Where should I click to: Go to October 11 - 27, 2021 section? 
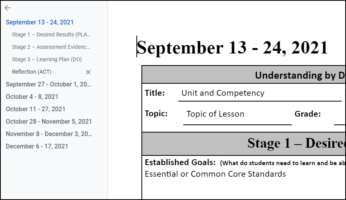pos(35,109)
